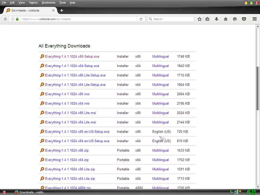Viewport: 260px width, 195px height.
Task: Download Everything-1.4.1.1024.x86-Setup.exe
Action: tap(72, 57)
